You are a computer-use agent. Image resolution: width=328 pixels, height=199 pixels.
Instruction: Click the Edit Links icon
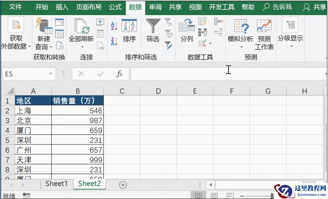click(x=100, y=46)
